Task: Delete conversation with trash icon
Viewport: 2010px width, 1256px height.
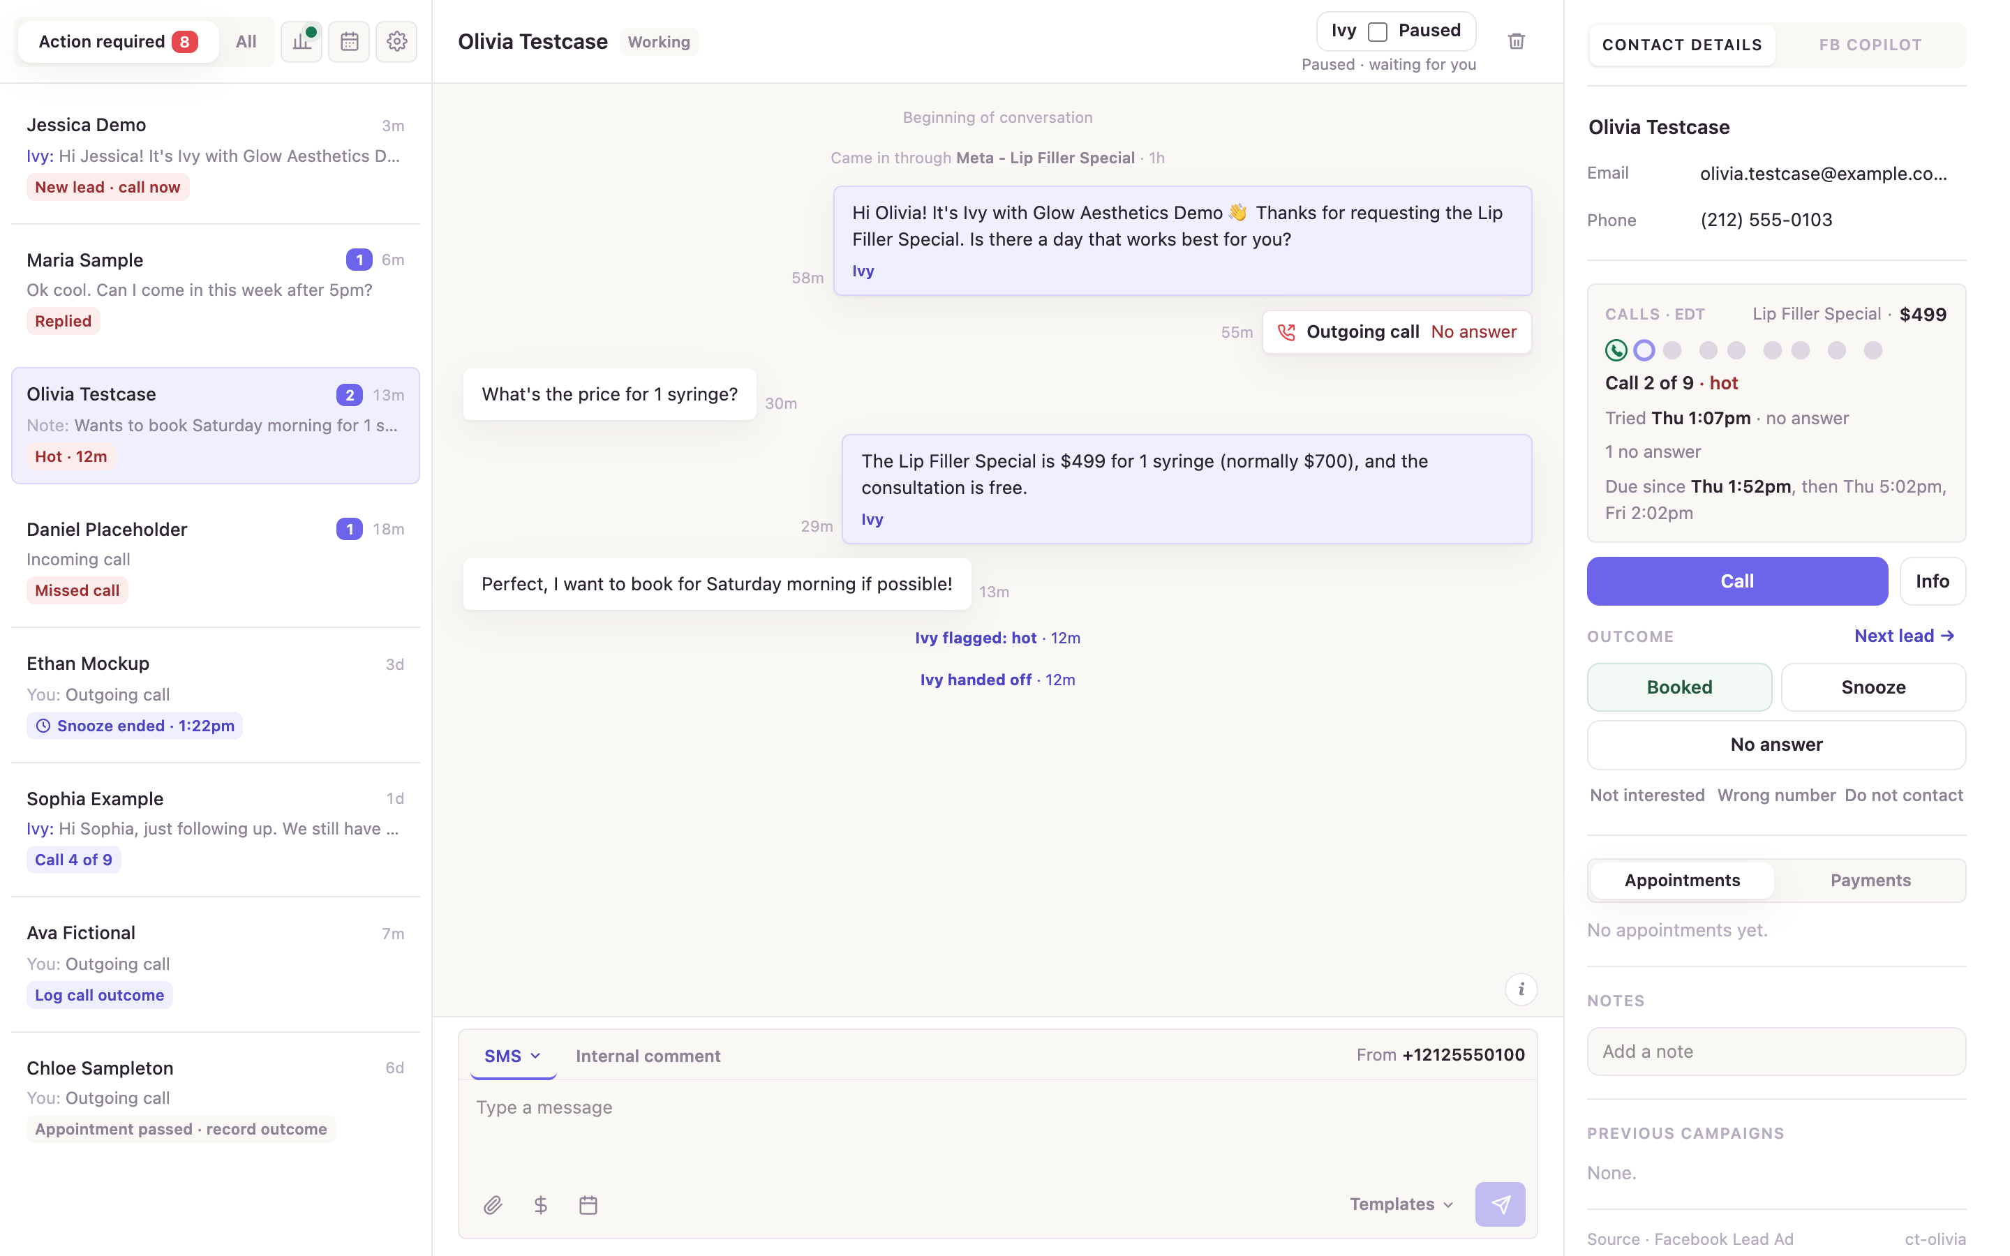Action: pos(1516,42)
